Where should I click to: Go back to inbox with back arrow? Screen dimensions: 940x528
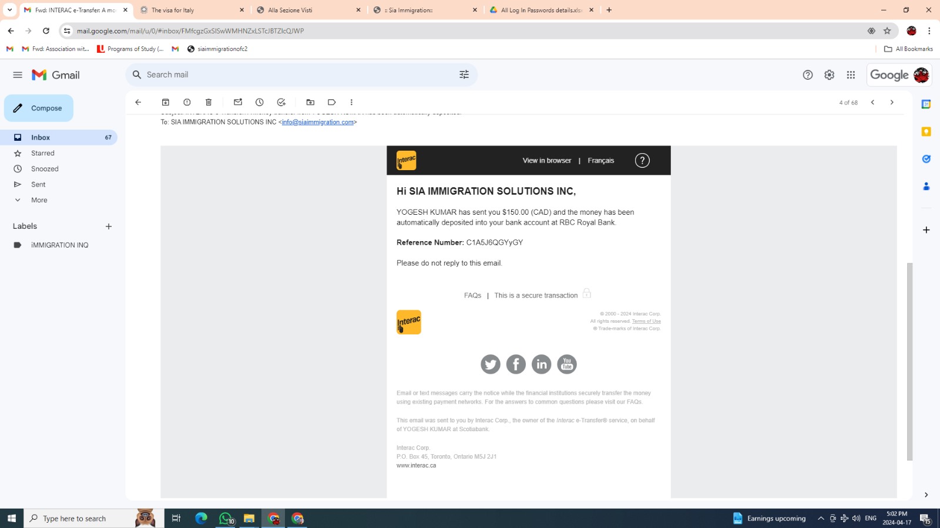click(x=138, y=102)
